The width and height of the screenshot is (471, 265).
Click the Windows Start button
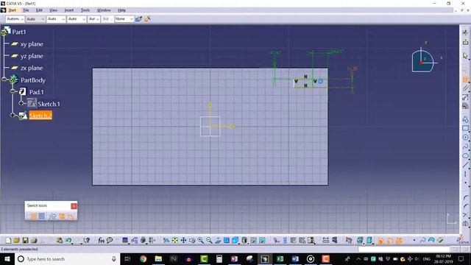coord(7,258)
